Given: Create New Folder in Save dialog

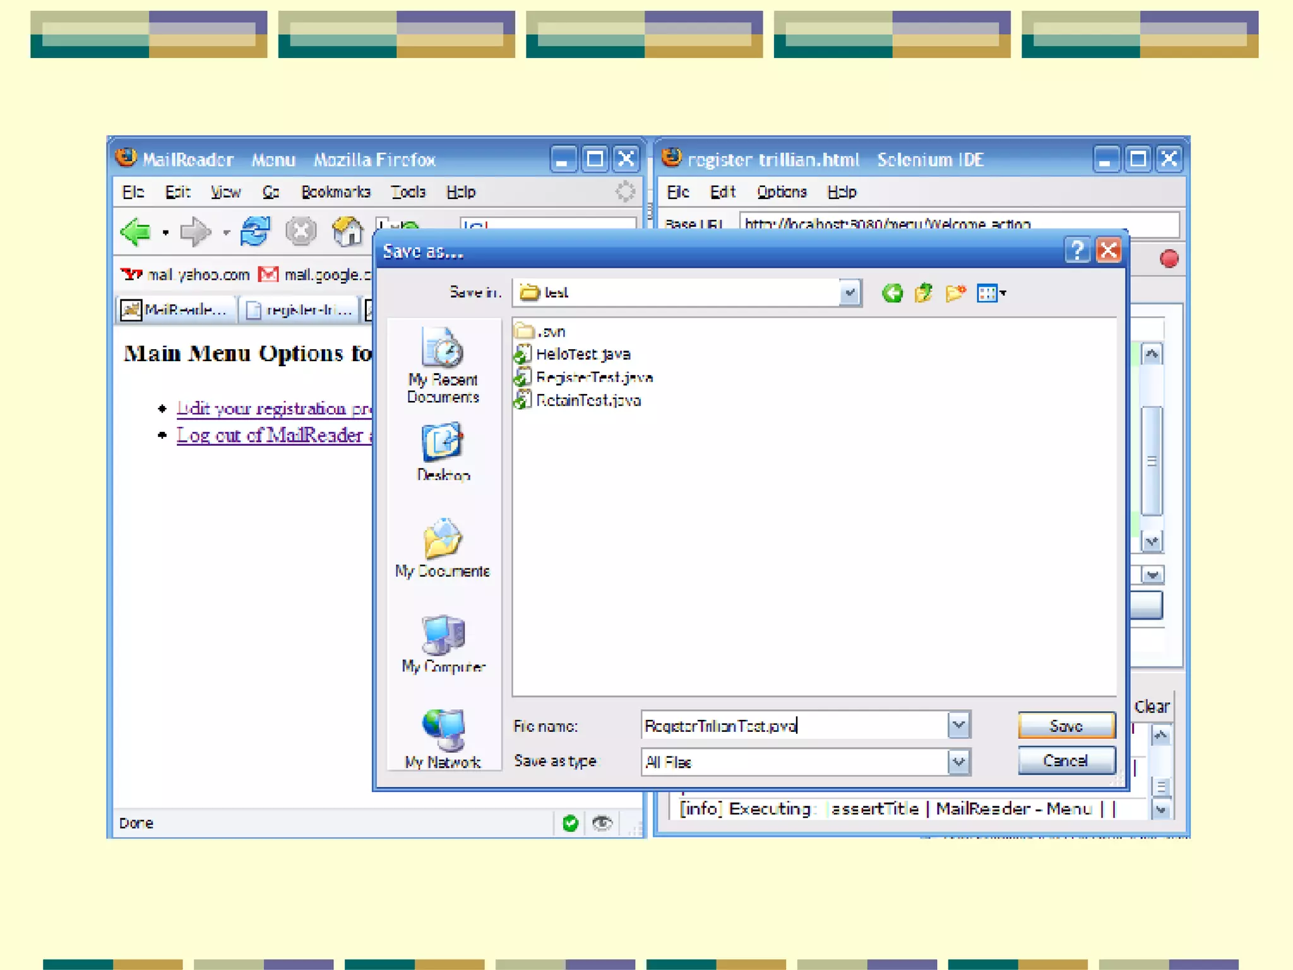Looking at the screenshot, I should click(x=955, y=293).
